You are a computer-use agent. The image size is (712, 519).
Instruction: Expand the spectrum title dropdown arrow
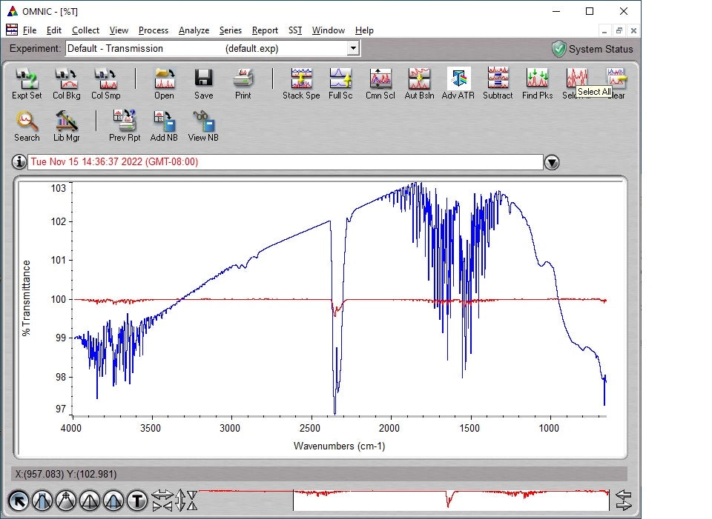552,163
